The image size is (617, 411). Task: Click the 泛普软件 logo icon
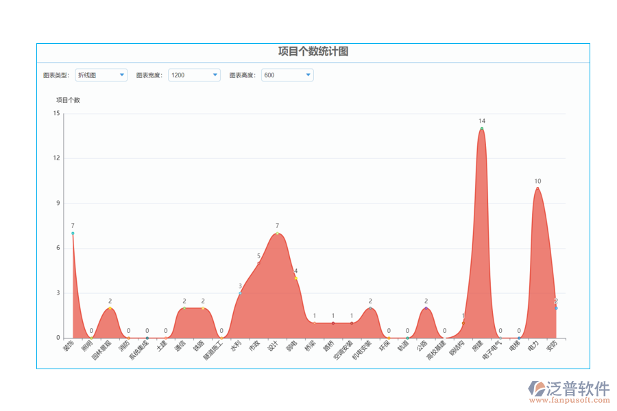coord(536,390)
